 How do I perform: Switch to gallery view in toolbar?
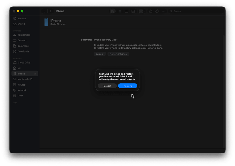point(133,11)
